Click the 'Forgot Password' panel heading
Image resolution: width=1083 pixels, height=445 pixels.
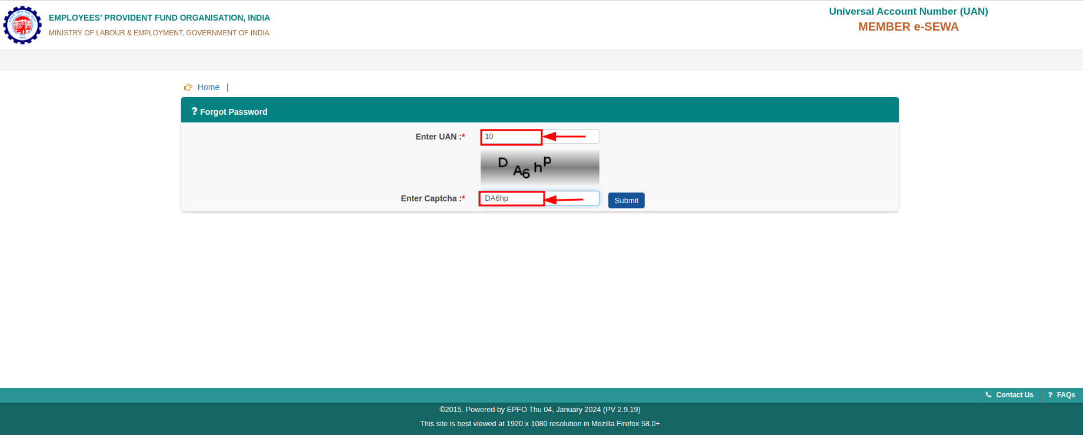234,112
